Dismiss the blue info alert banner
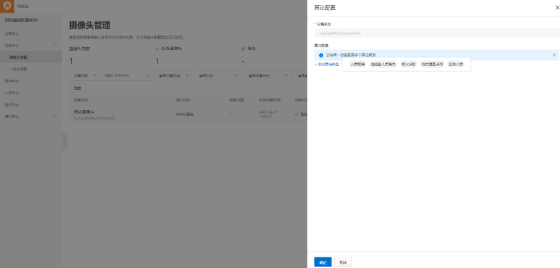The height and width of the screenshot is (268, 560). [x=553, y=55]
